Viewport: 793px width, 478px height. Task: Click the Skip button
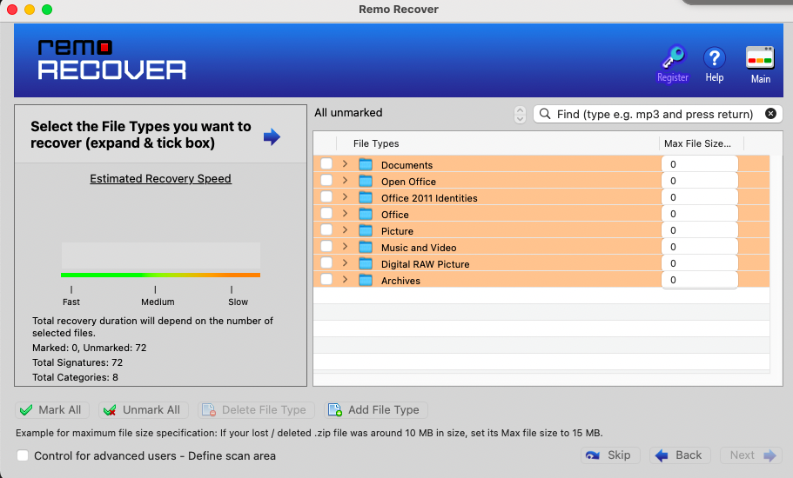coord(610,455)
